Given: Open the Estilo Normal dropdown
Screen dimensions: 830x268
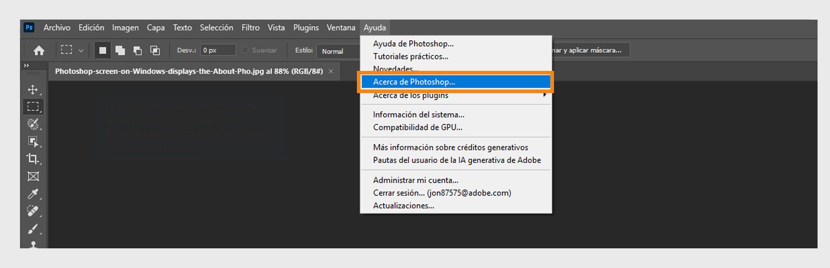Looking at the screenshot, I should point(339,51).
